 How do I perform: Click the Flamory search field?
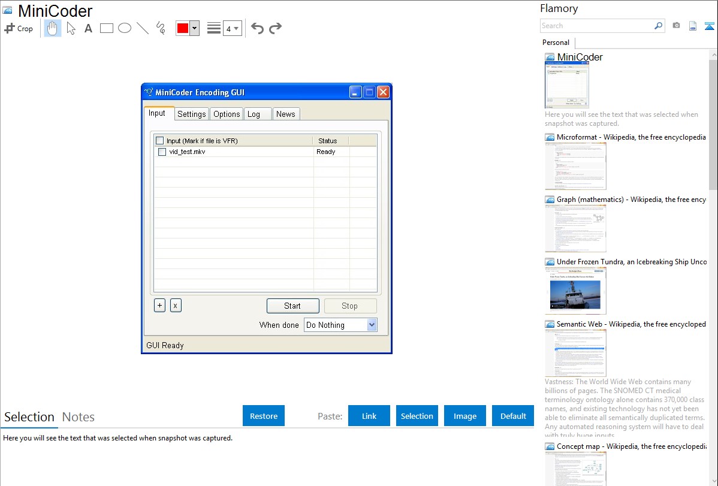pos(596,26)
